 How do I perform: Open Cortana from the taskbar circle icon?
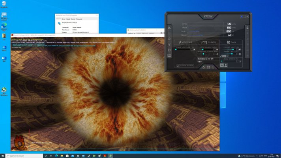(x=45, y=156)
